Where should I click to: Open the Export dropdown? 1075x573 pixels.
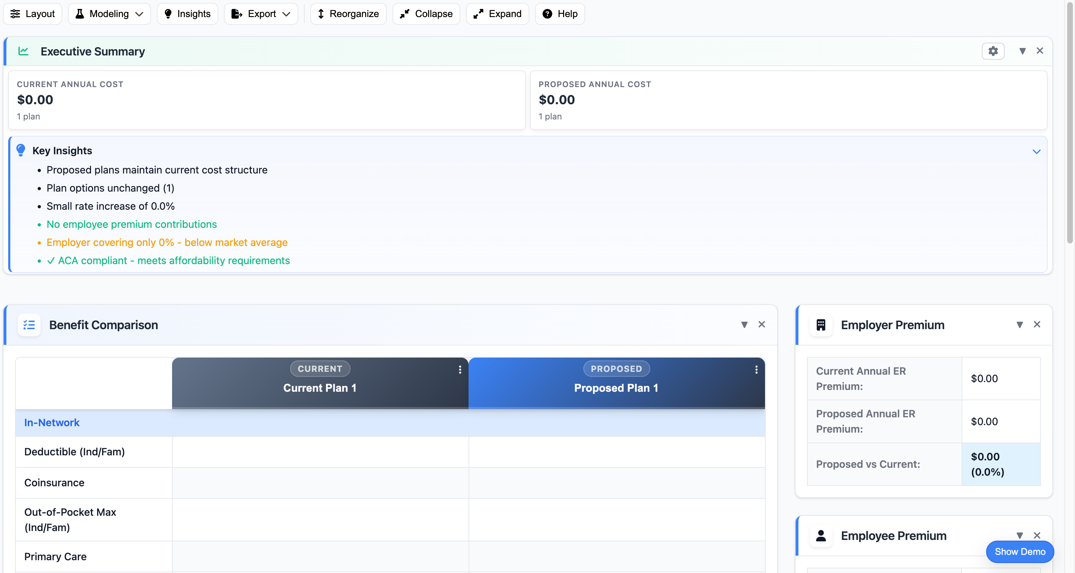coord(261,14)
